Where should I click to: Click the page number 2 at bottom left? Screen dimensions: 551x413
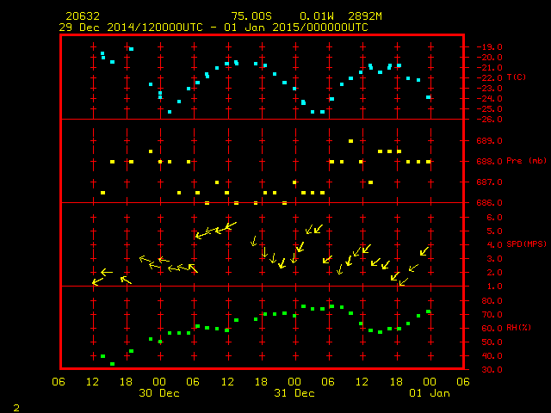tap(16, 408)
